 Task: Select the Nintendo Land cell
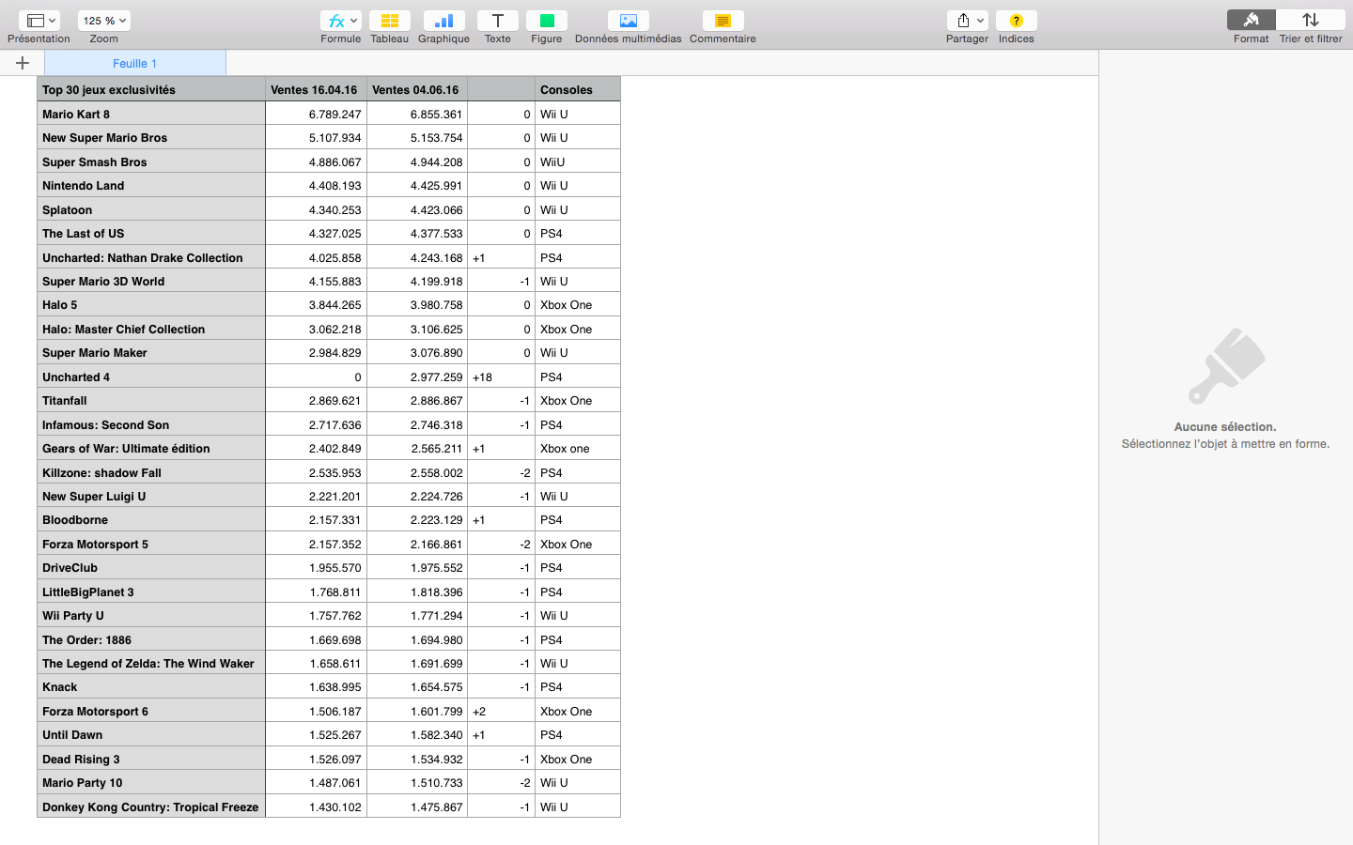(151, 185)
